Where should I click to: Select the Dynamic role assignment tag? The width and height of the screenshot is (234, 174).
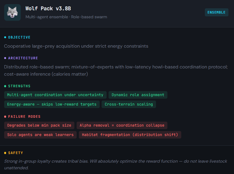(x=138, y=95)
